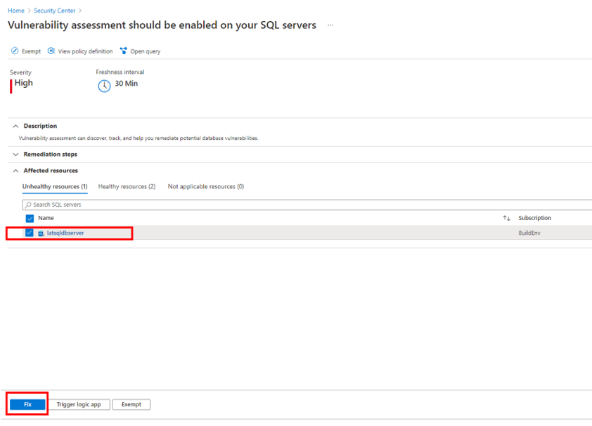Click the Open query graph icon
Viewport: 592px width, 426px height.
(x=124, y=51)
